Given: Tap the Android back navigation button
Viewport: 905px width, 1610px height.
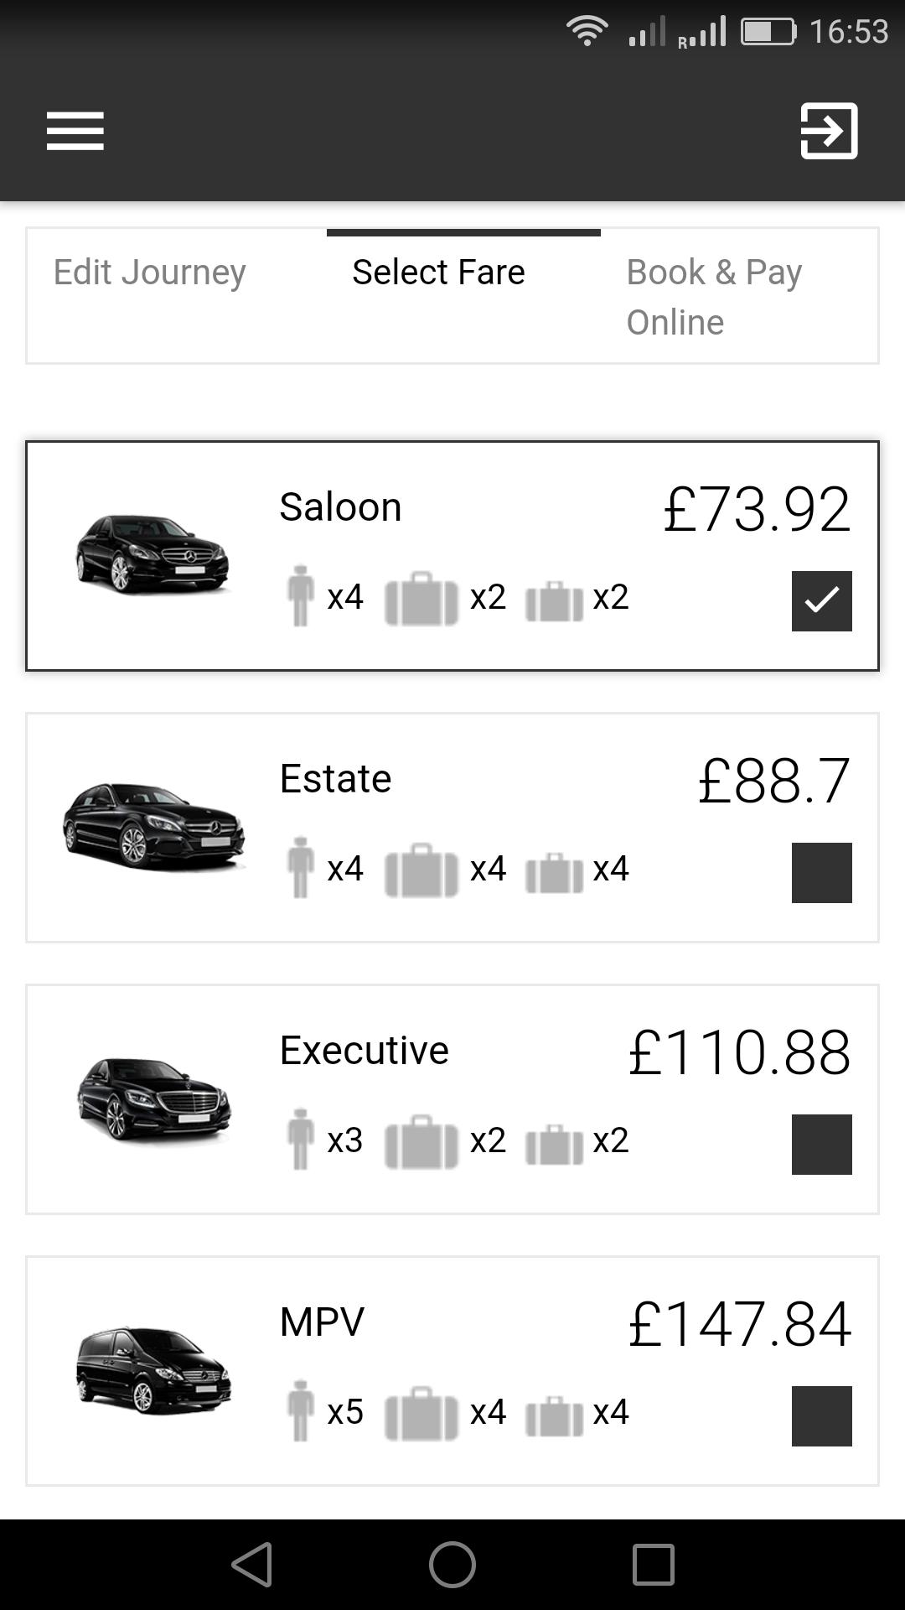Looking at the screenshot, I should (252, 1565).
